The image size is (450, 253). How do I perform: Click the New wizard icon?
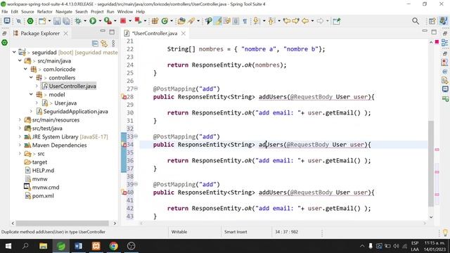coord(42,21)
